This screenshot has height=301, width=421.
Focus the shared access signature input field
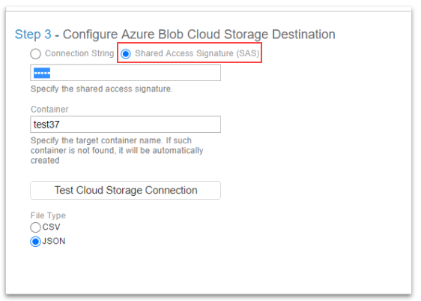coord(125,73)
